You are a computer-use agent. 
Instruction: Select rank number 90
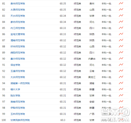(x=4, y=59)
